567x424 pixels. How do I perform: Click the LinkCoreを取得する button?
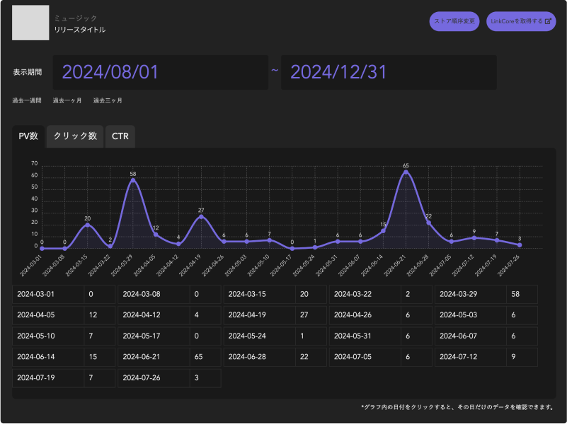tap(521, 21)
